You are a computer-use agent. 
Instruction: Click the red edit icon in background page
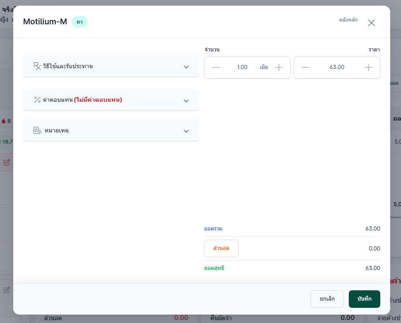(x=7, y=162)
